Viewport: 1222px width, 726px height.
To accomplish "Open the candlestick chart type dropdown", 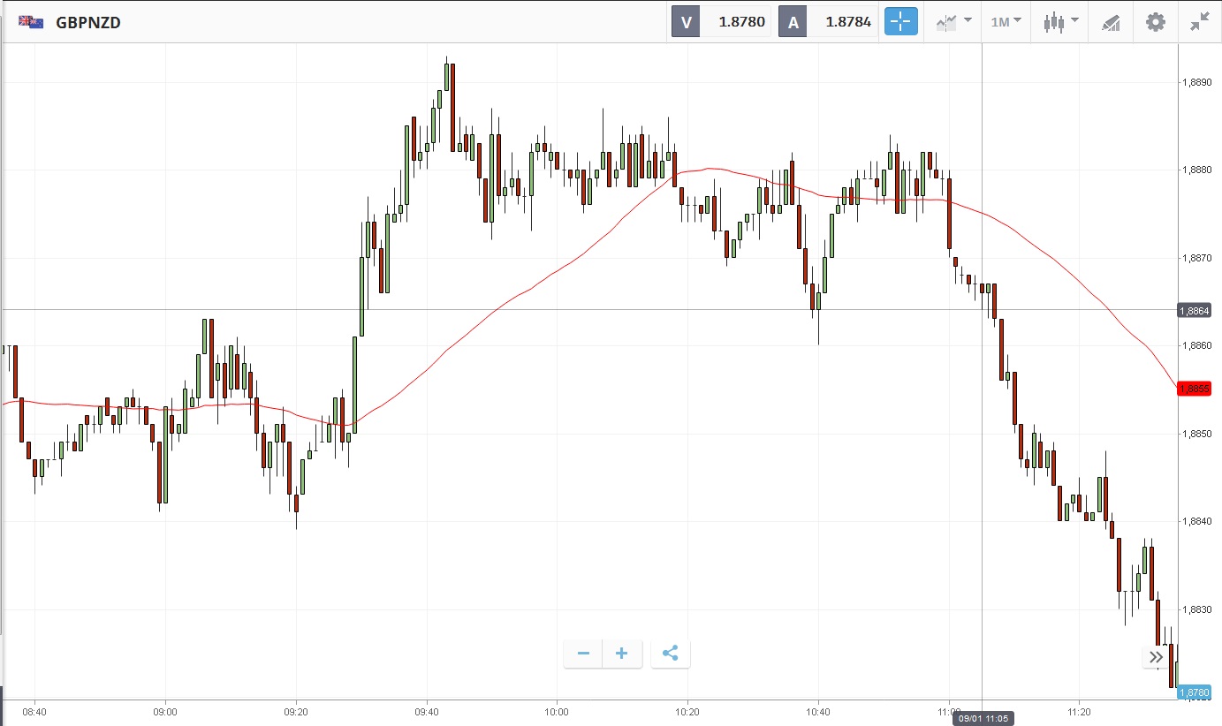I will 1060,22.
